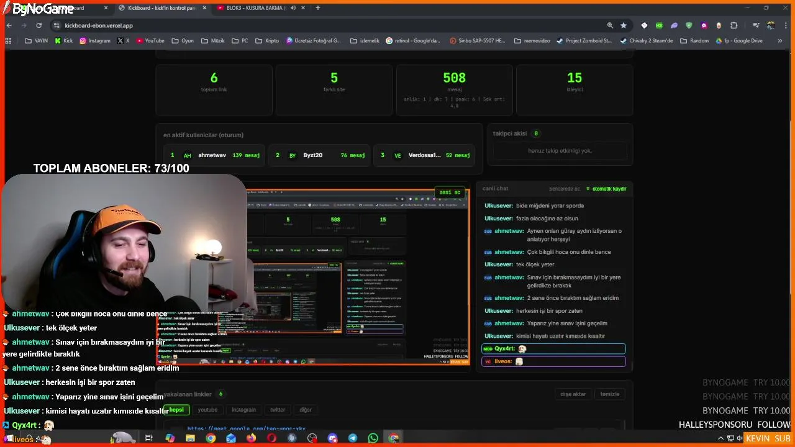
Task: Switch to the BLOK3 - KUSURA BAKMA tab
Action: click(x=261, y=8)
